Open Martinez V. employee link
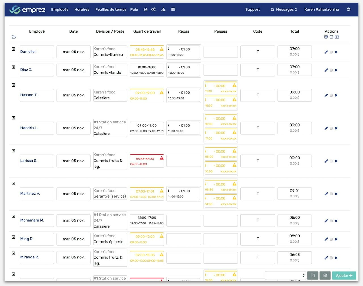The width and height of the screenshot is (363, 286). (30, 194)
